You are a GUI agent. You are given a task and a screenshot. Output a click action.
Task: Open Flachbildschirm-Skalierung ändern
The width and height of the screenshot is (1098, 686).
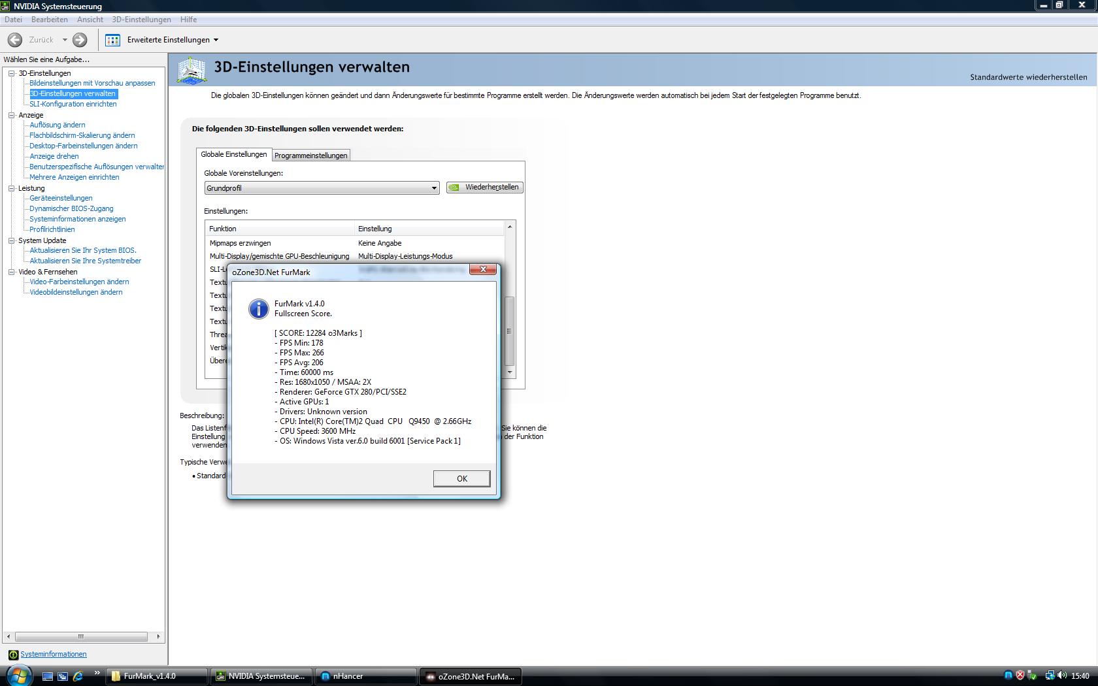point(82,135)
